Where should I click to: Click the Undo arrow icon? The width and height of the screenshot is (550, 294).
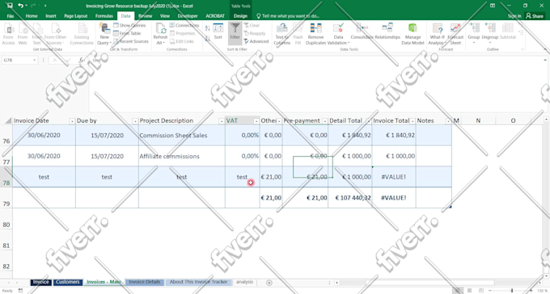click(x=20, y=6)
